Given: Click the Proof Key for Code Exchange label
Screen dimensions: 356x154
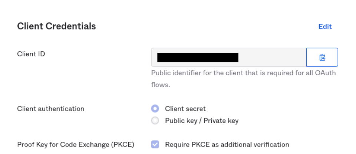Looking at the screenshot, I should (x=76, y=144).
